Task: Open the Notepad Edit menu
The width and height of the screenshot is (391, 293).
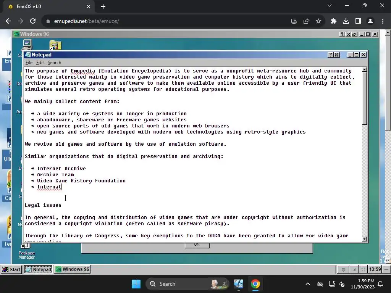Action: (x=40, y=63)
